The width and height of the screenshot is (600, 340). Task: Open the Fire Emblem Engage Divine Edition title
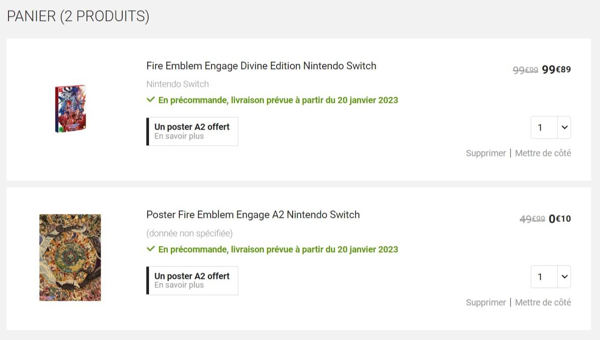[261, 66]
